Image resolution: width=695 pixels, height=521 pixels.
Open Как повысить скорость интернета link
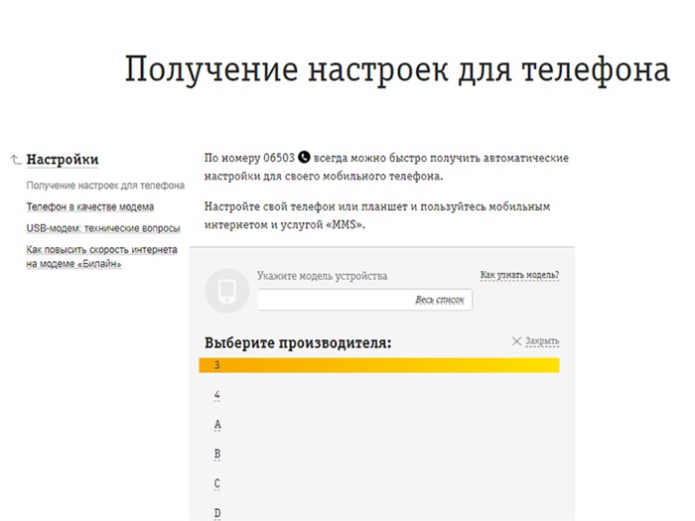point(101,256)
